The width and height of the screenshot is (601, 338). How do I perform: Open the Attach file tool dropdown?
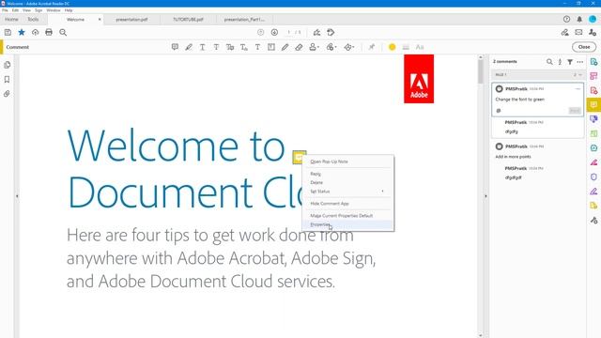tap(331, 47)
